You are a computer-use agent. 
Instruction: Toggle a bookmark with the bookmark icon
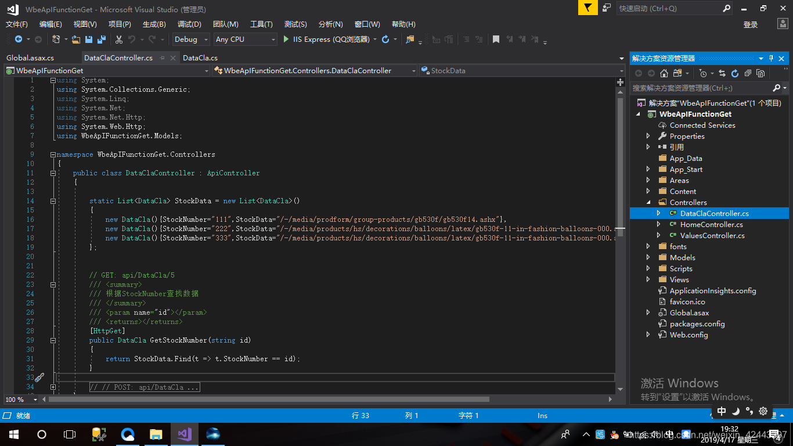[x=496, y=39]
